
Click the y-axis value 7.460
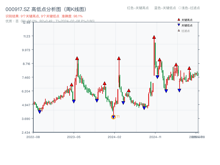26,78
